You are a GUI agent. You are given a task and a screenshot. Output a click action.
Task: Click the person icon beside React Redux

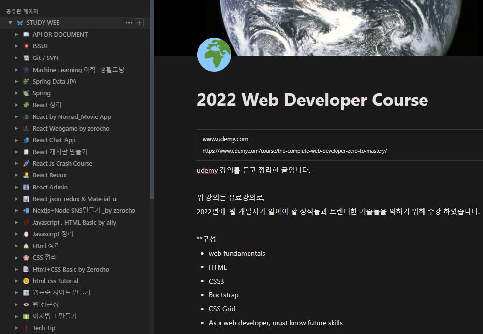26,175
